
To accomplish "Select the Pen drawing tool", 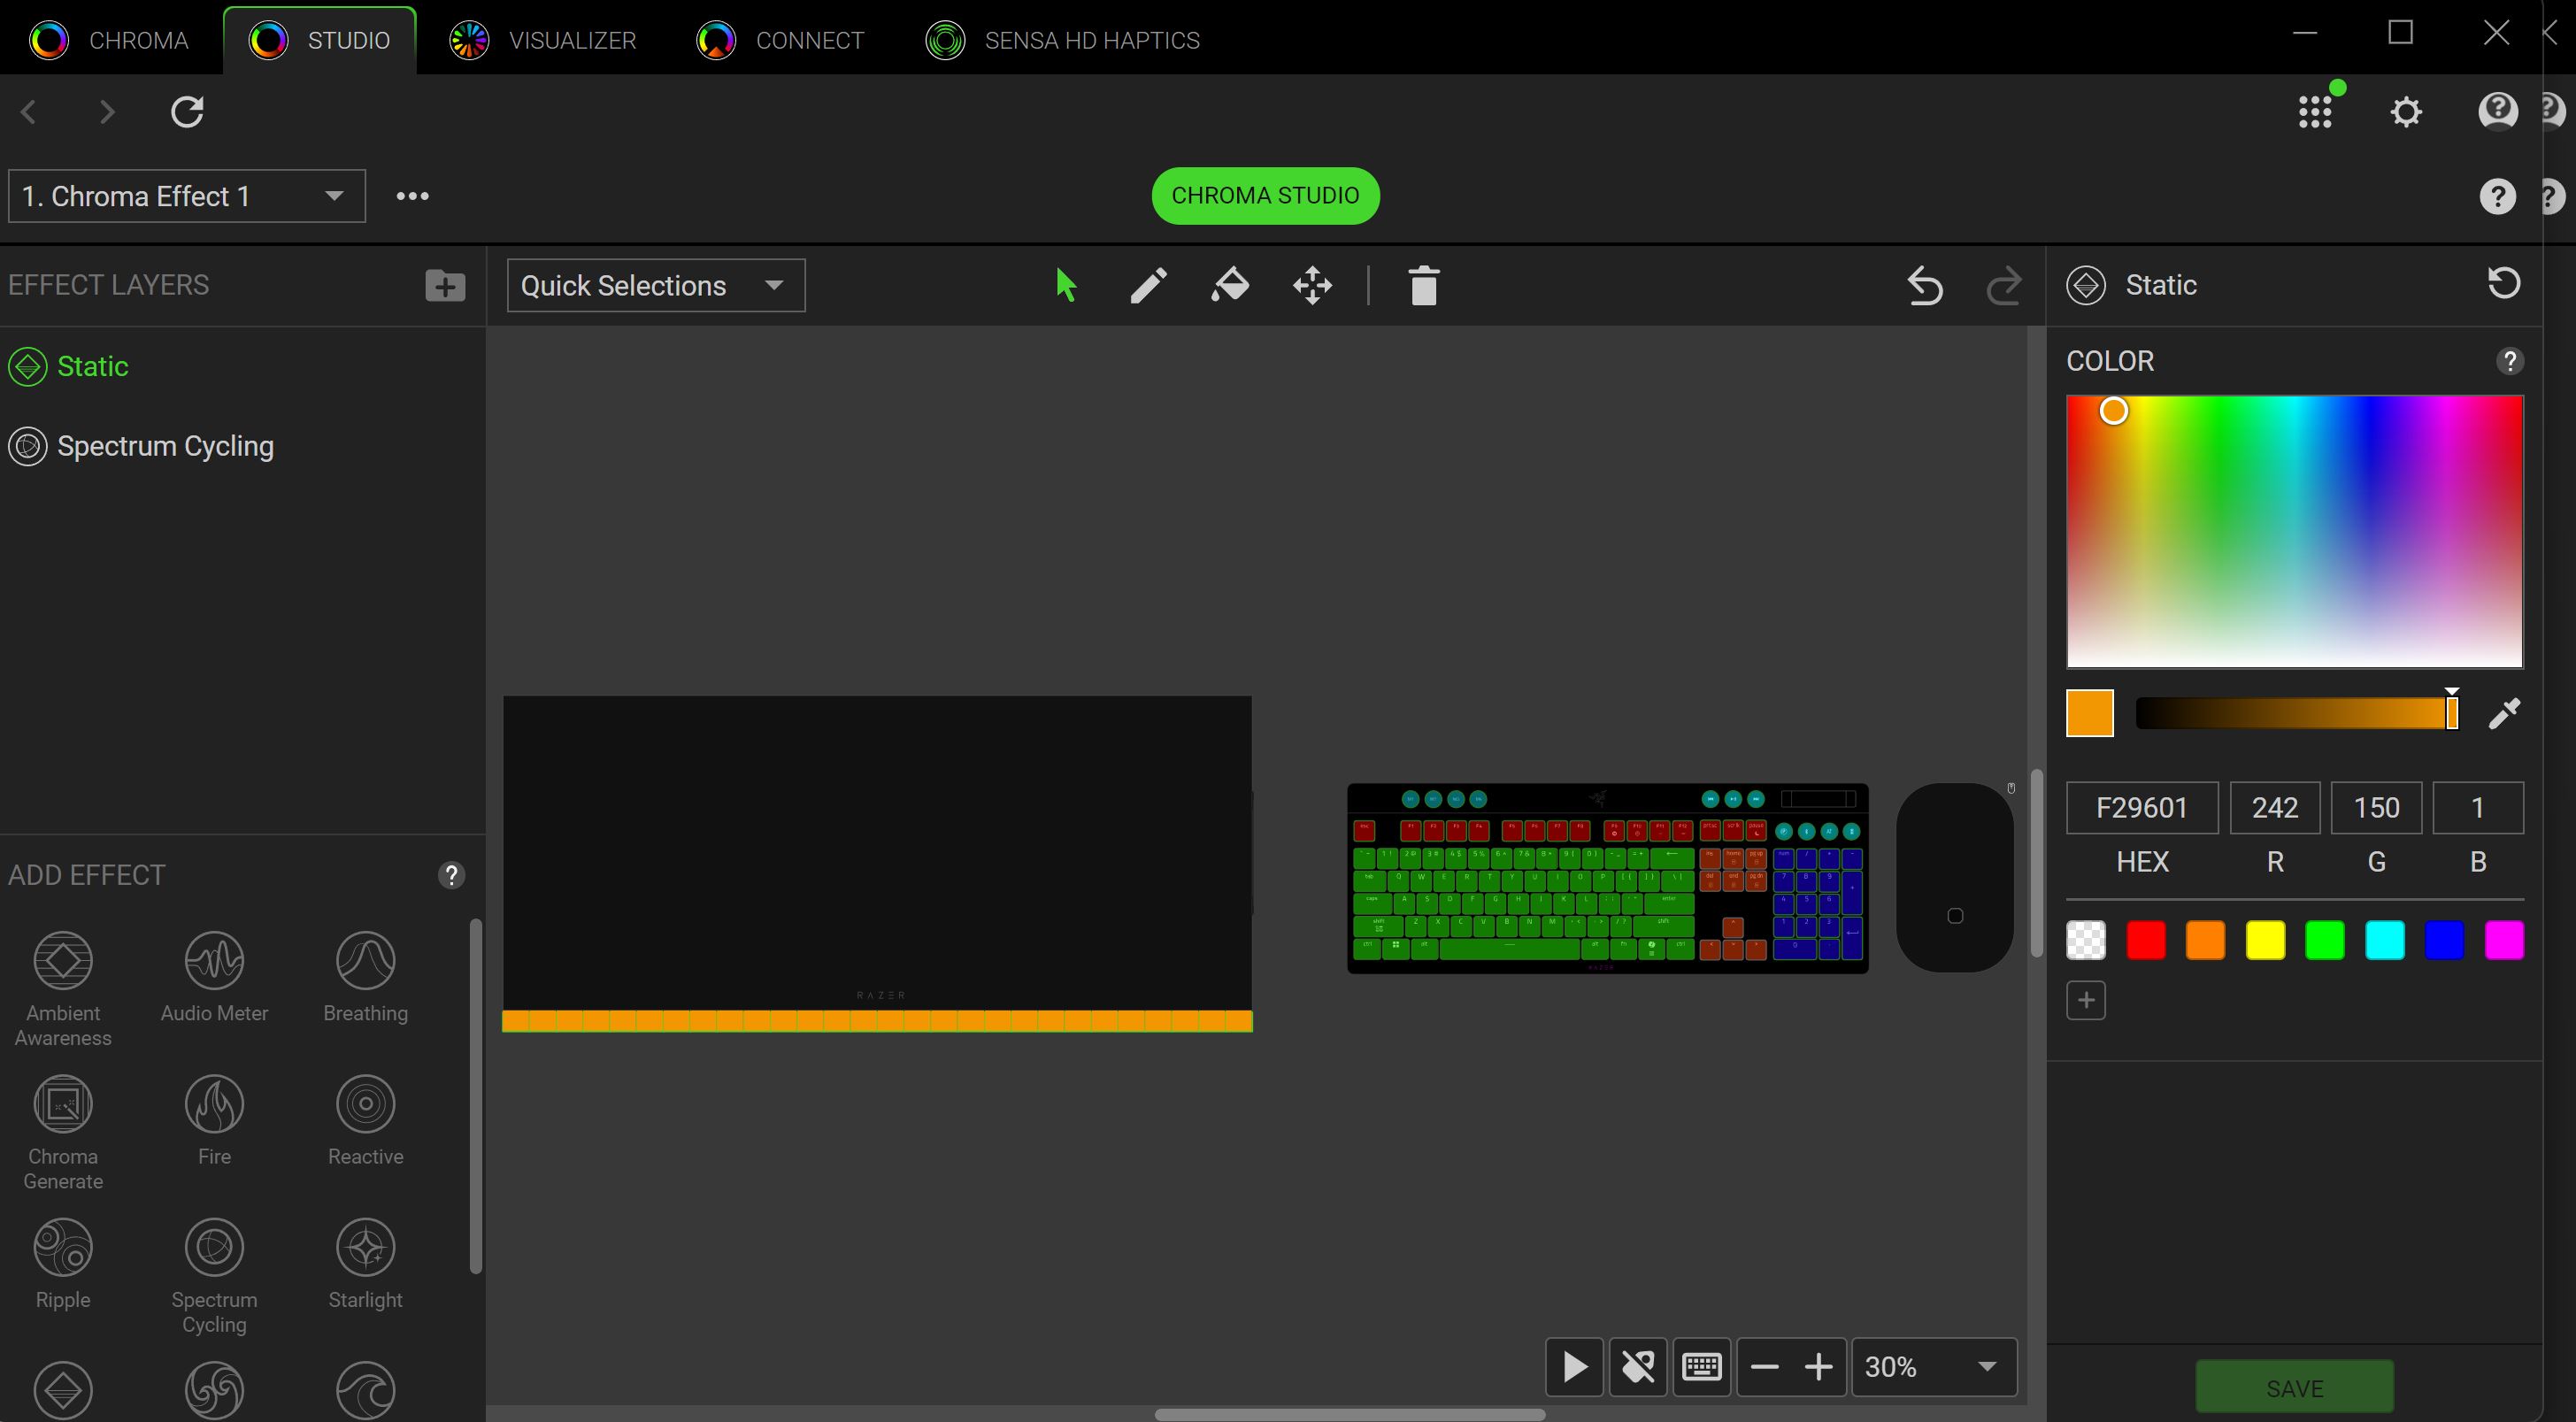I will (x=1148, y=286).
